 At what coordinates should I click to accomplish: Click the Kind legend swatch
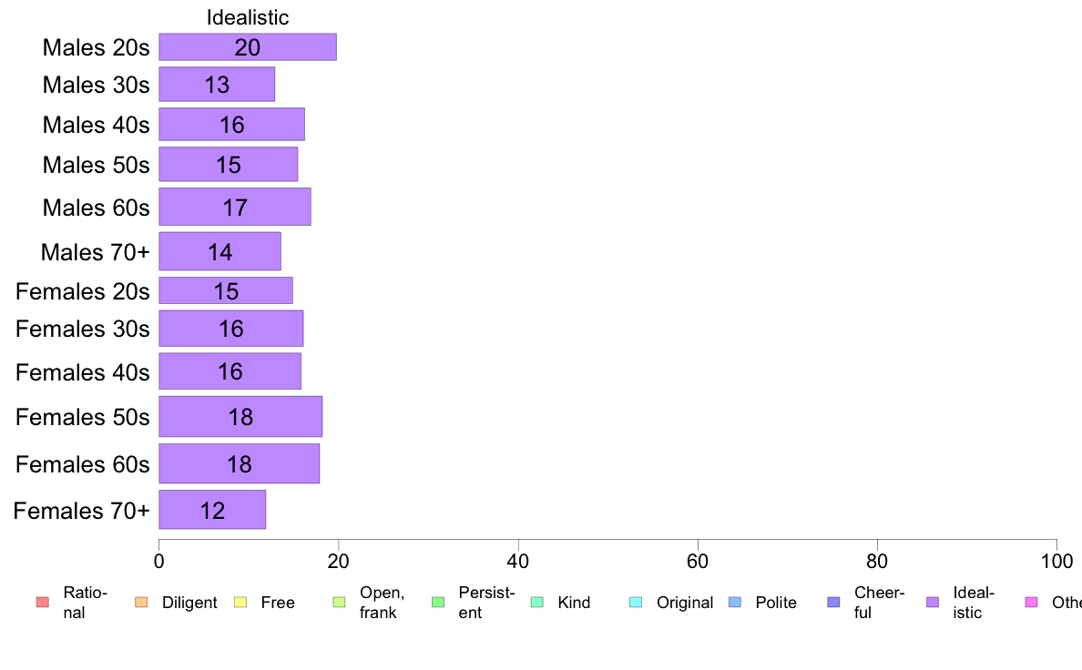click(x=536, y=603)
